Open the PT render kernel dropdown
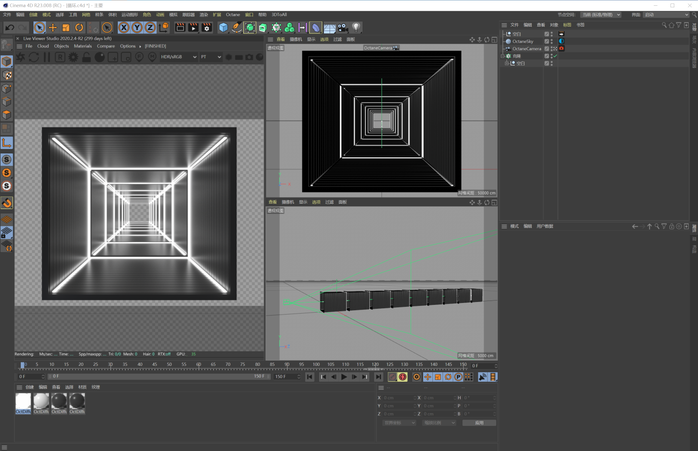This screenshot has width=698, height=451. pyautogui.click(x=211, y=57)
